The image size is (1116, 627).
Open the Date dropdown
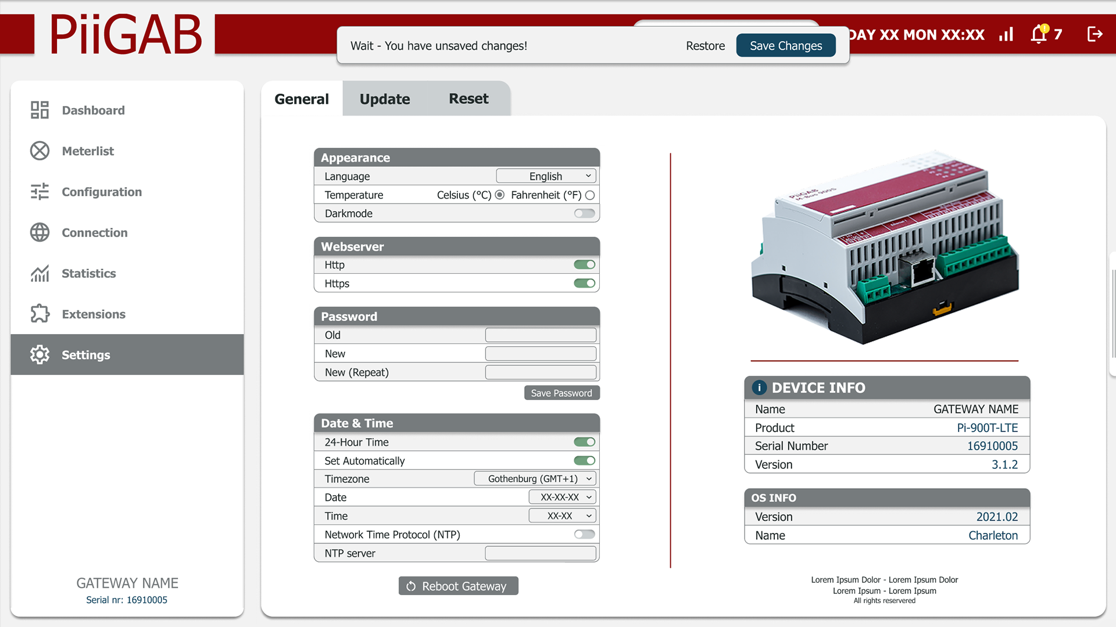point(562,497)
